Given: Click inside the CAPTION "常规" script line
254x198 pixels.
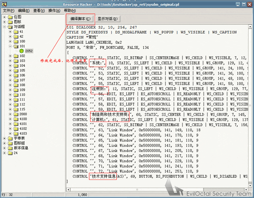Looking at the screenshot, I should click(x=82, y=37).
